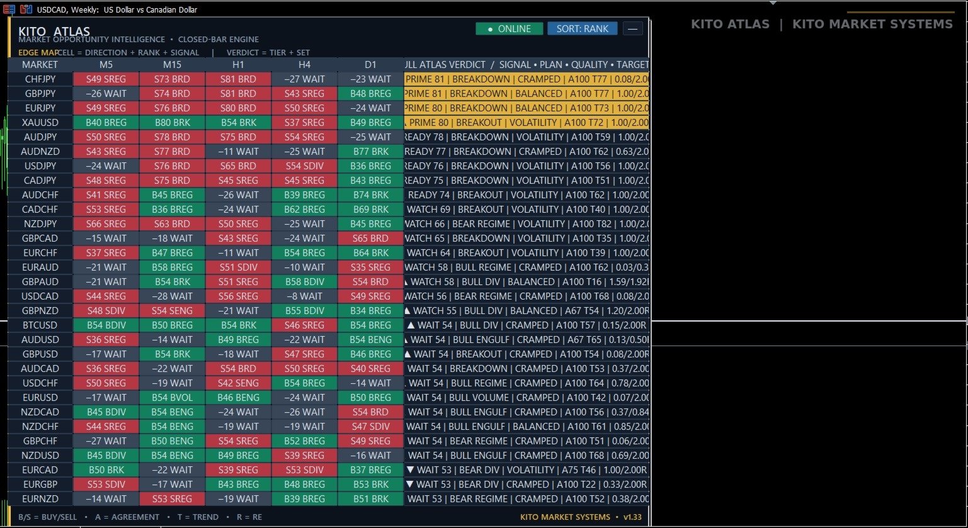
Task: Click GBPAUD H4 cell showing B58 BDIV
Action: (x=304, y=282)
